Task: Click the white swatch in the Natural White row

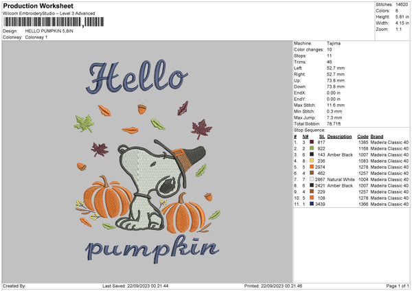Action: [x=312, y=179]
